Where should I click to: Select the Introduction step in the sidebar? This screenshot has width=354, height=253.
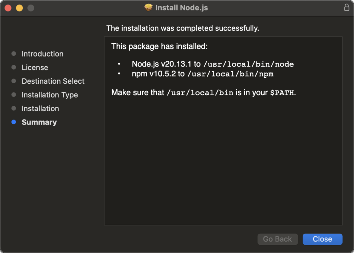42,54
